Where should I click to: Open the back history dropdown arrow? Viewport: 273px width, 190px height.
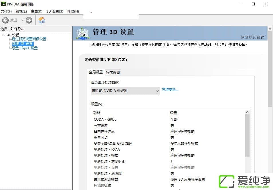coord(22,20)
